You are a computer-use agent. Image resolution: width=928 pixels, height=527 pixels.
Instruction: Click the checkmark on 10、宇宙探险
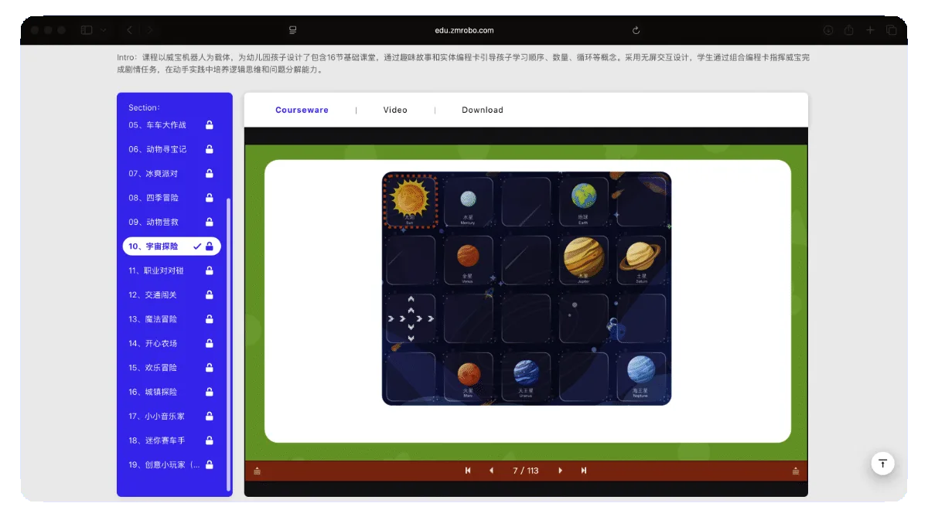(197, 246)
